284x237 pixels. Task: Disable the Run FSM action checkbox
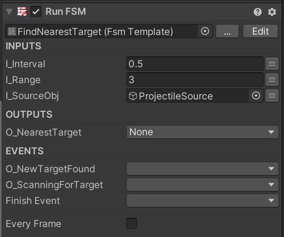click(x=36, y=12)
